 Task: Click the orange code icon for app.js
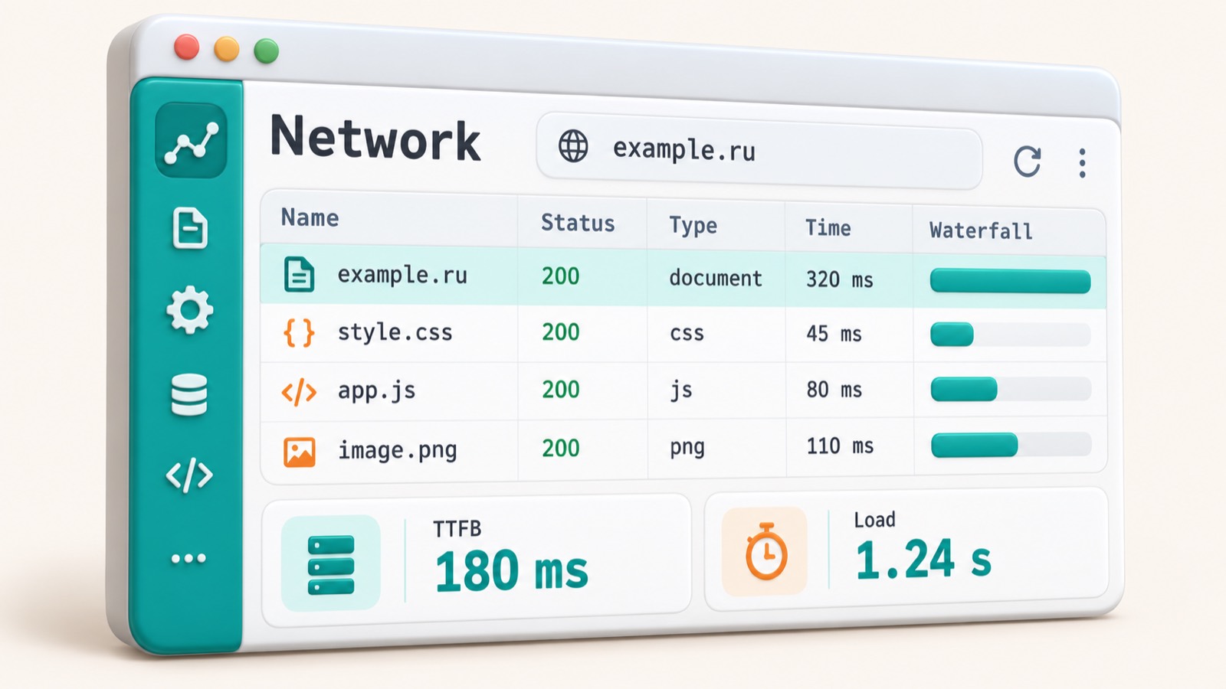299,392
